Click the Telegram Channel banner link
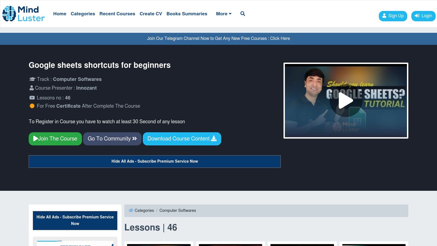Screen dimensions: 437x246 pos(218,39)
